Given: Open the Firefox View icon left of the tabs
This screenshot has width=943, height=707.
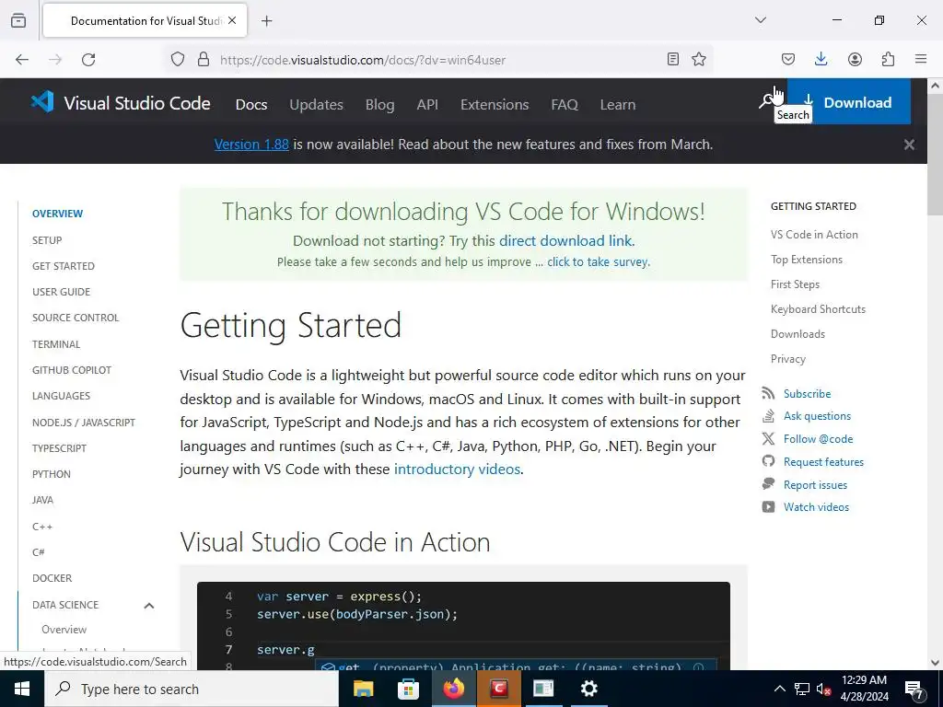Looking at the screenshot, I should (18, 20).
